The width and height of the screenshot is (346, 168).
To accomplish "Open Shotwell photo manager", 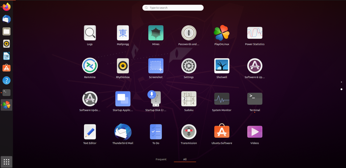I will 222,66.
